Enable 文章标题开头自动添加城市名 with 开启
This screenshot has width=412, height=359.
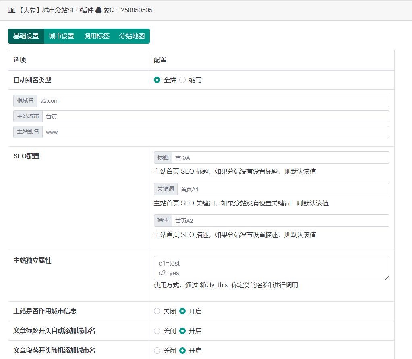182,330
